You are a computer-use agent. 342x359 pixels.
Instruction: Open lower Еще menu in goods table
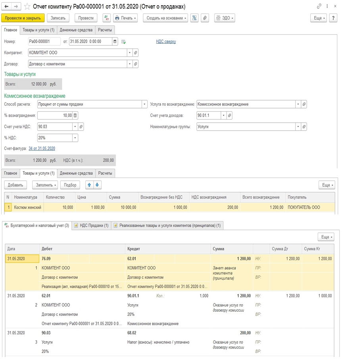tap(327, 185)
